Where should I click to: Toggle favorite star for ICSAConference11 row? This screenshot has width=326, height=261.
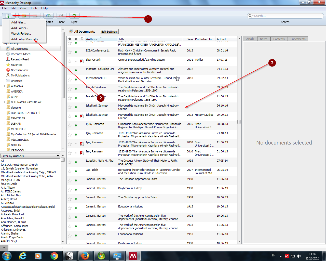click(x=70, y=52)
